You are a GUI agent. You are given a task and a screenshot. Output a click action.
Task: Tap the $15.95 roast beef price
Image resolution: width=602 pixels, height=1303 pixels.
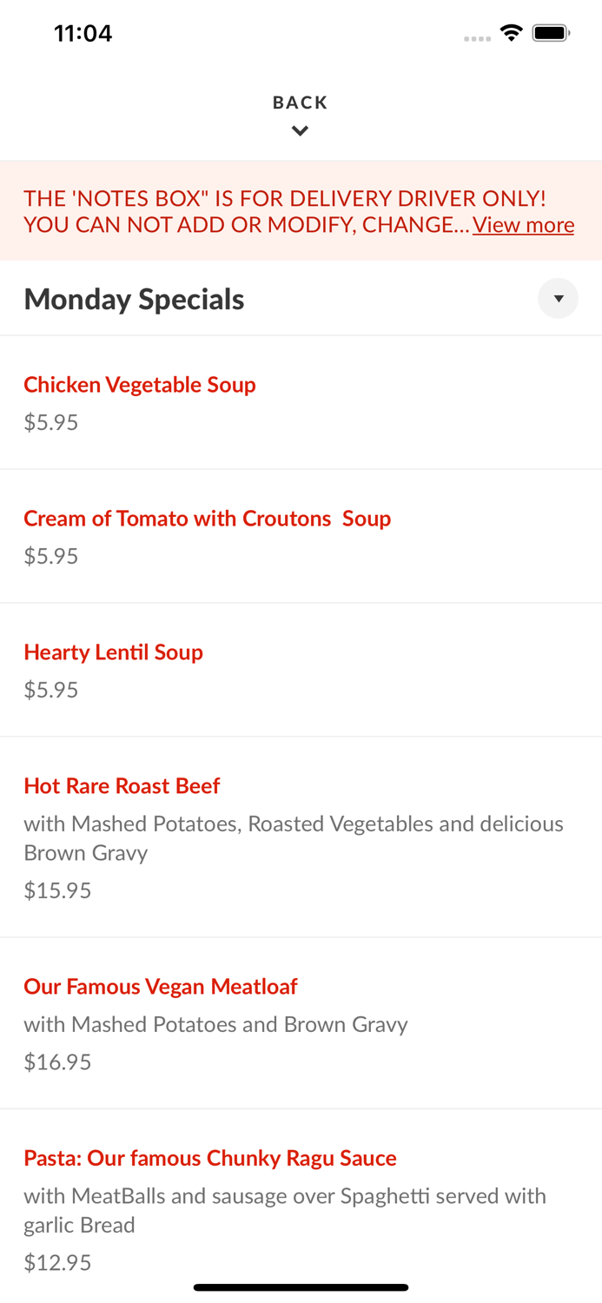57,890
